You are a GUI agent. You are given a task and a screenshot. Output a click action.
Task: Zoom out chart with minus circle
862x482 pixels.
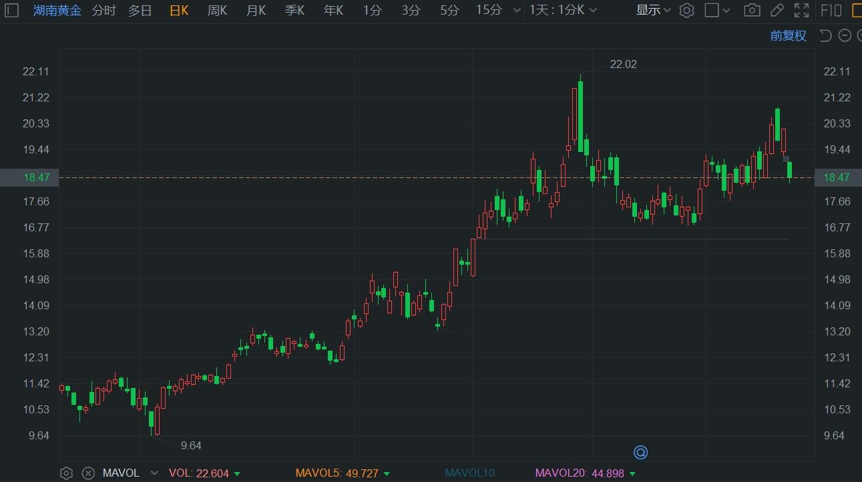[845, 36]
